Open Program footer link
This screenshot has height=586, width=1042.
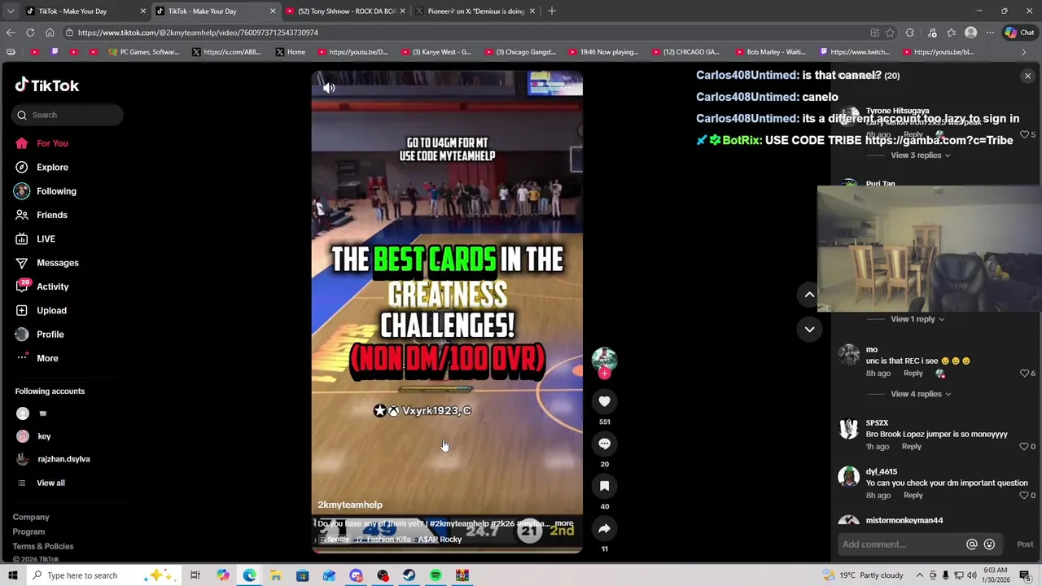tap(28, 531)
